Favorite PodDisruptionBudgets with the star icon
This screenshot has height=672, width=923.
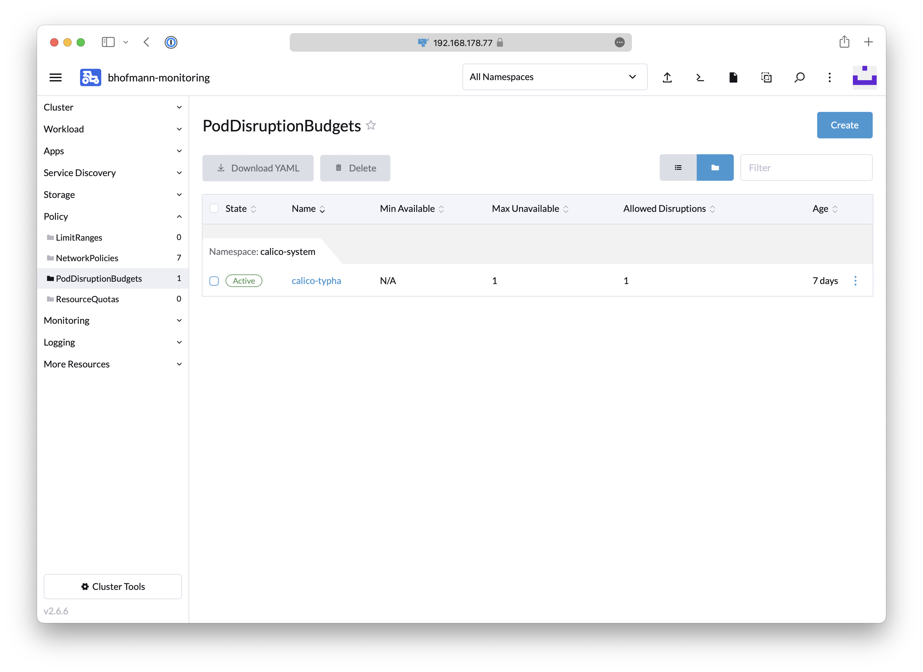point(371,125)
